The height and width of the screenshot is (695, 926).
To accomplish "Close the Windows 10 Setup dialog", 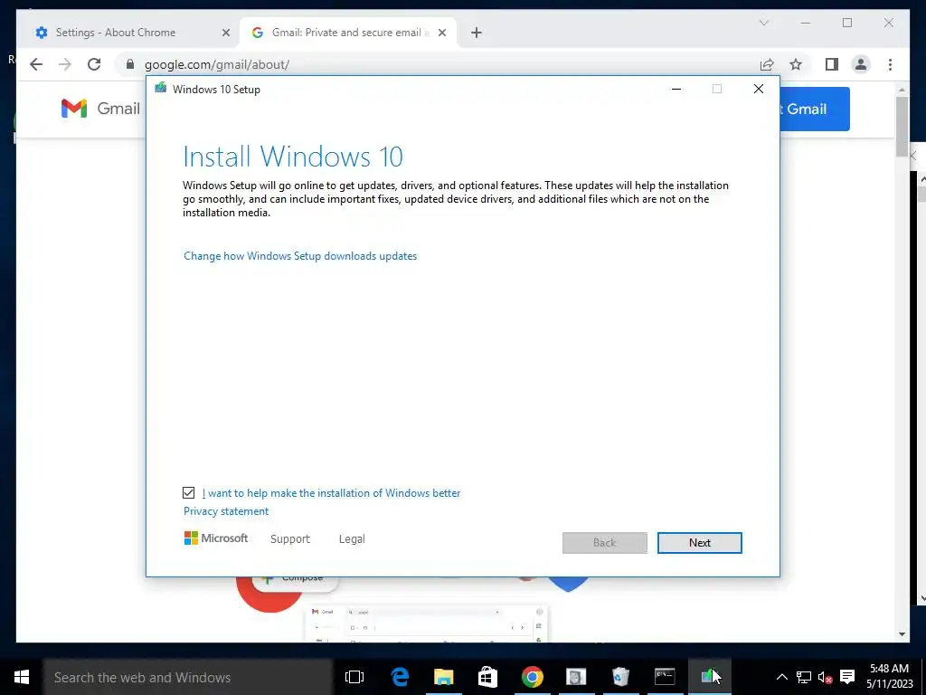I will [x=759, y=89].
